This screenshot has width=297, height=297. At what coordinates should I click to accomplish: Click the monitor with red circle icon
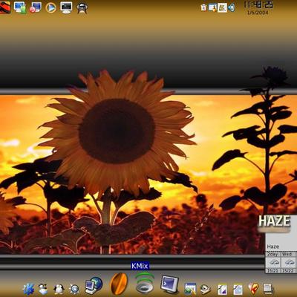click(x=36, y=7)
